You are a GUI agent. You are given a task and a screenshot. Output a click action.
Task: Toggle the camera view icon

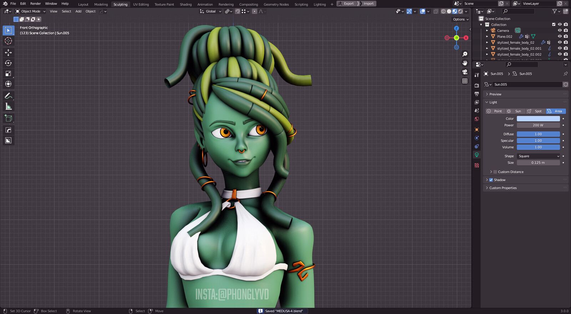(465, 72)
